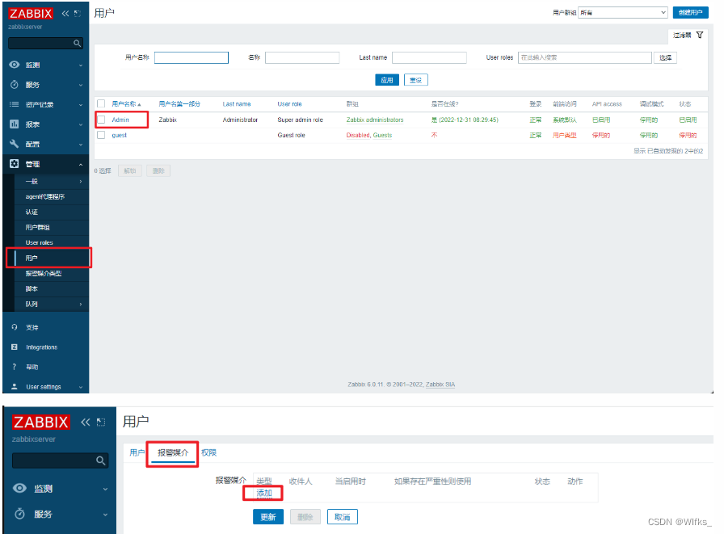This screenshot has height=534, width=724.
Task: Click ZABBIX logo in lower window
Action: click(x=41, y=423)
